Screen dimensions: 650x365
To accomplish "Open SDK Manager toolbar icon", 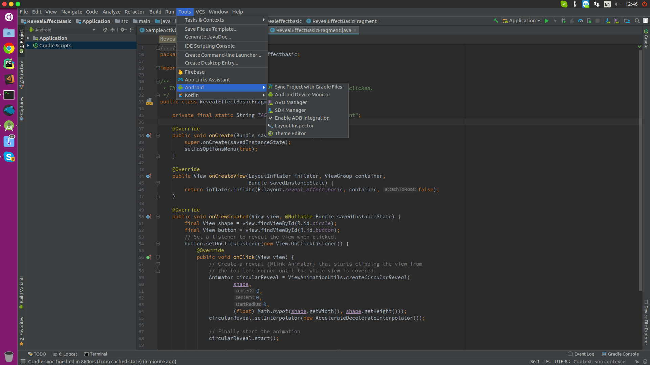I will (608, 21).
